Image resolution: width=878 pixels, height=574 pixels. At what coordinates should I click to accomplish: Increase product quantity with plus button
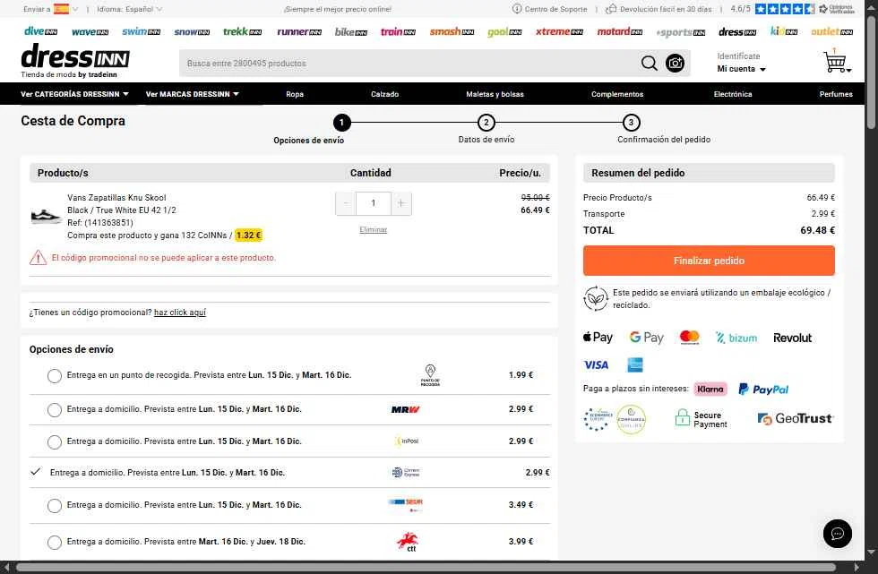(401, 203)
